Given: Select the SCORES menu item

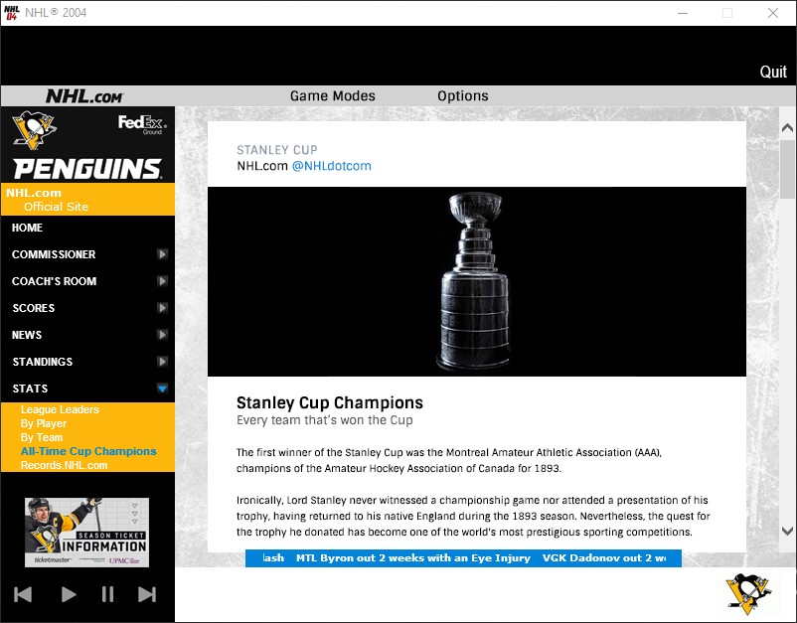Looking at the screenshot, I should (34, 308).
